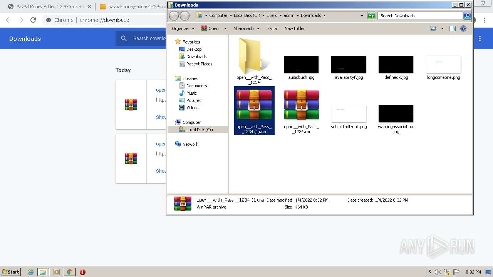Open Explorer Help icon
The height and width of the screenshot is (277, 493).
point(463,28)
